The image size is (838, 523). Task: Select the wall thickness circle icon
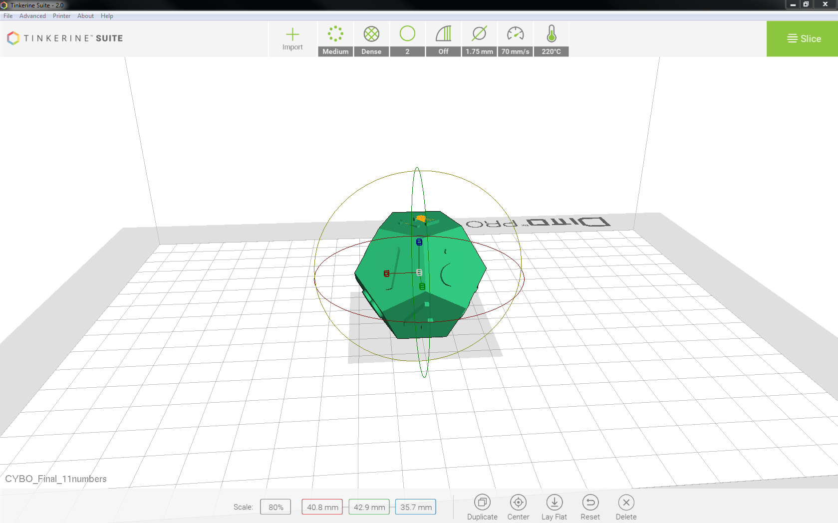(x=407, y=34)
